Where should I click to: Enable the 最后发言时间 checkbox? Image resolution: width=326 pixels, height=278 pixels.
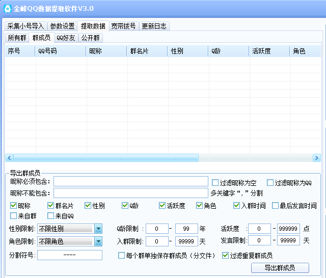[275, 206]
